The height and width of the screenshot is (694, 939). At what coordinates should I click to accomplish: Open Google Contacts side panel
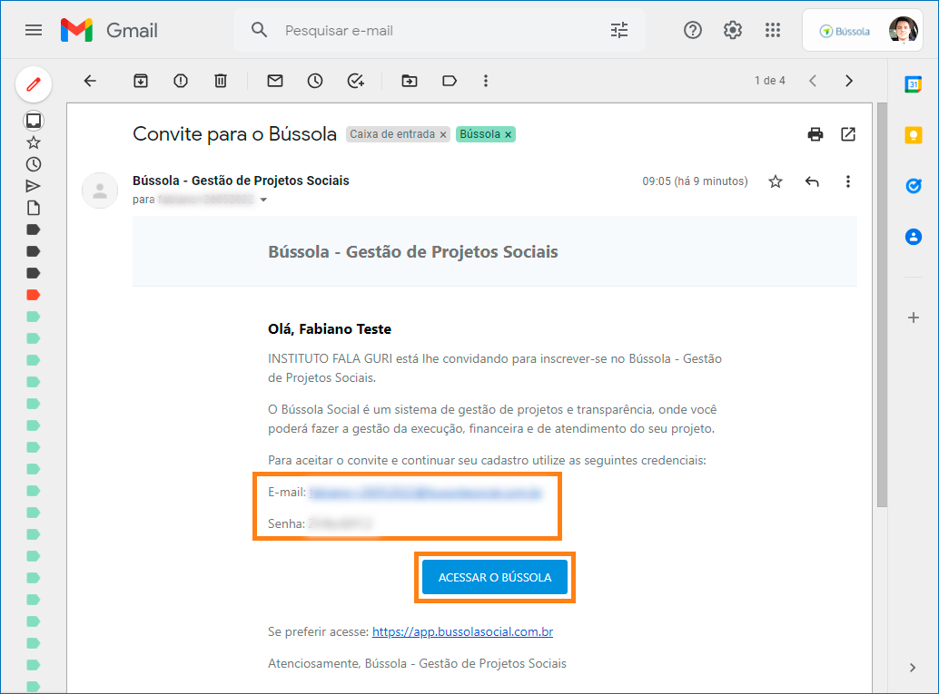point(914,237)
